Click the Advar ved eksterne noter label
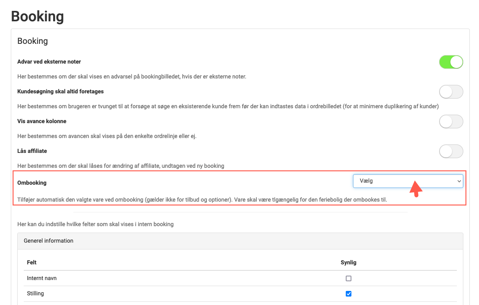This screenshot has width=479, height=305. [x=49, y=62]
